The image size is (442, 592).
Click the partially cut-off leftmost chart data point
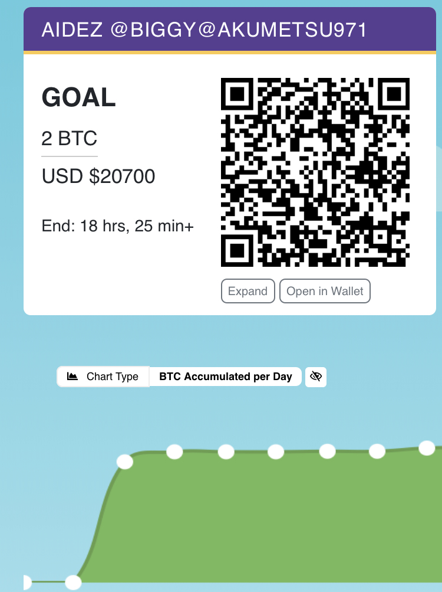pyautogui.click(x=25, y=583)
